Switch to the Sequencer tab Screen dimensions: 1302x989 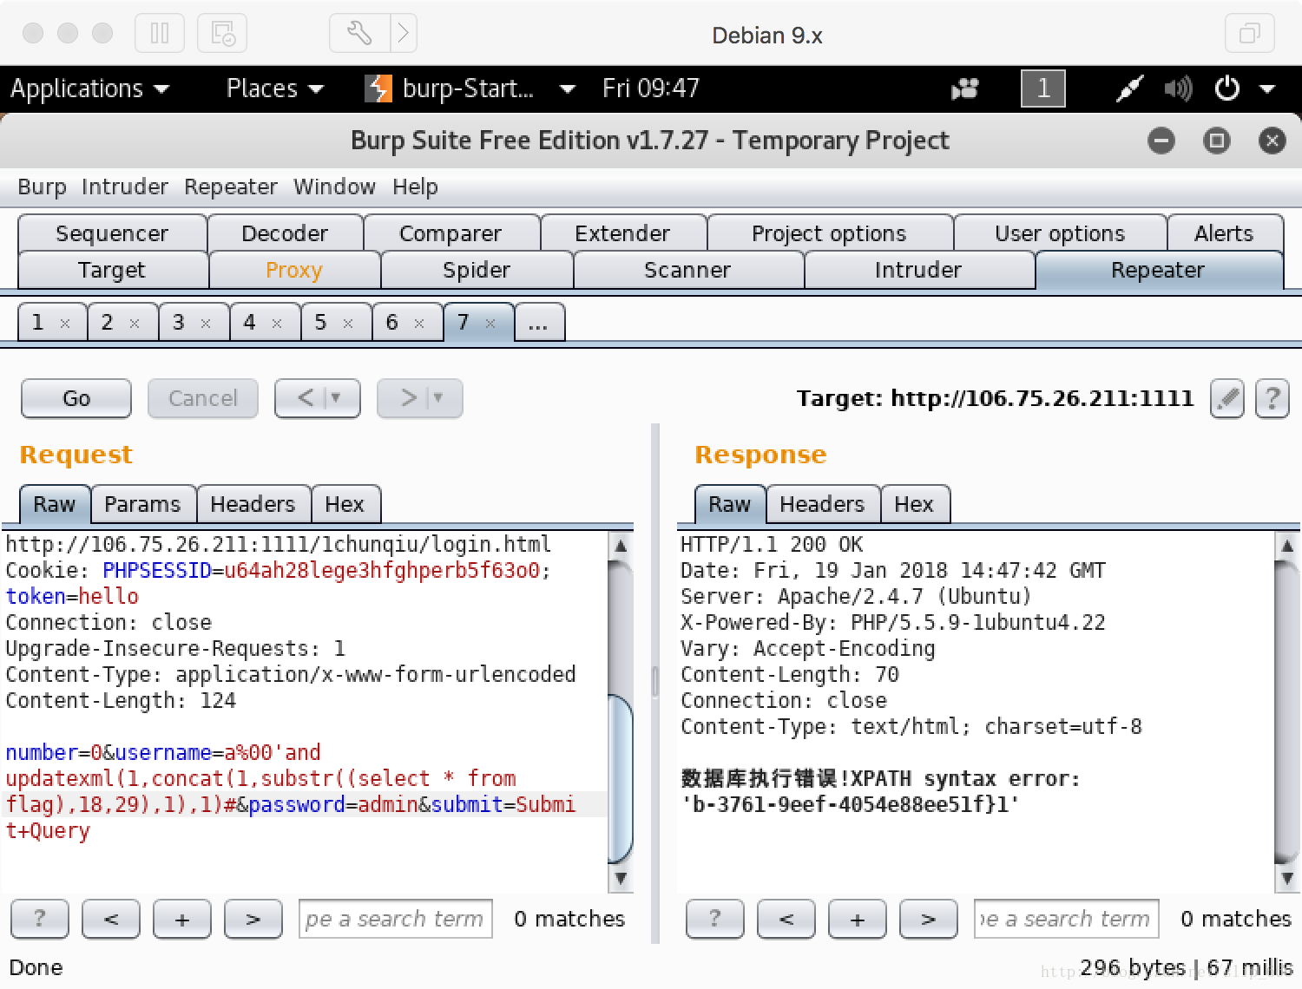112,233
